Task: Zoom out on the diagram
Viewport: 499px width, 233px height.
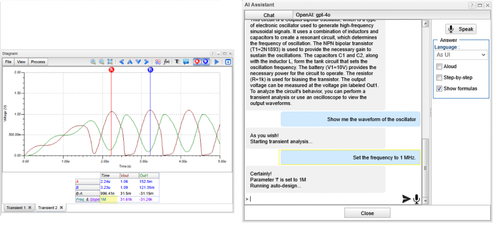Action: tap(102, 62)
